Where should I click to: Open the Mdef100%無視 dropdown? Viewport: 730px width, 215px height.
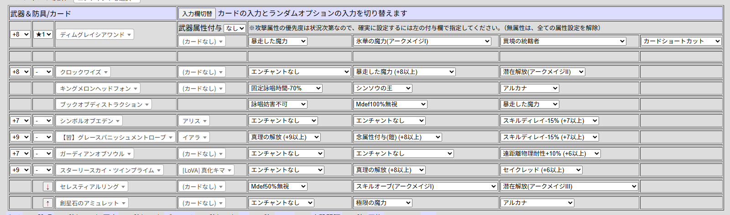click(390, 105)
